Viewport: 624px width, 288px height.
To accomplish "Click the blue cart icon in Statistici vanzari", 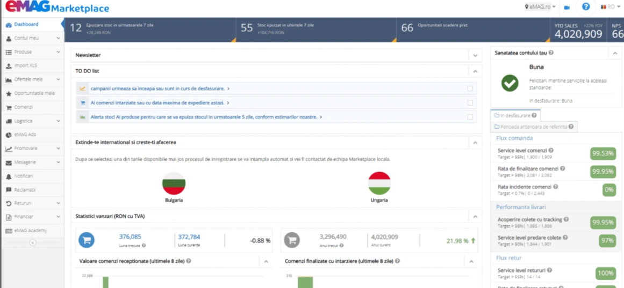I will point(87,240).
